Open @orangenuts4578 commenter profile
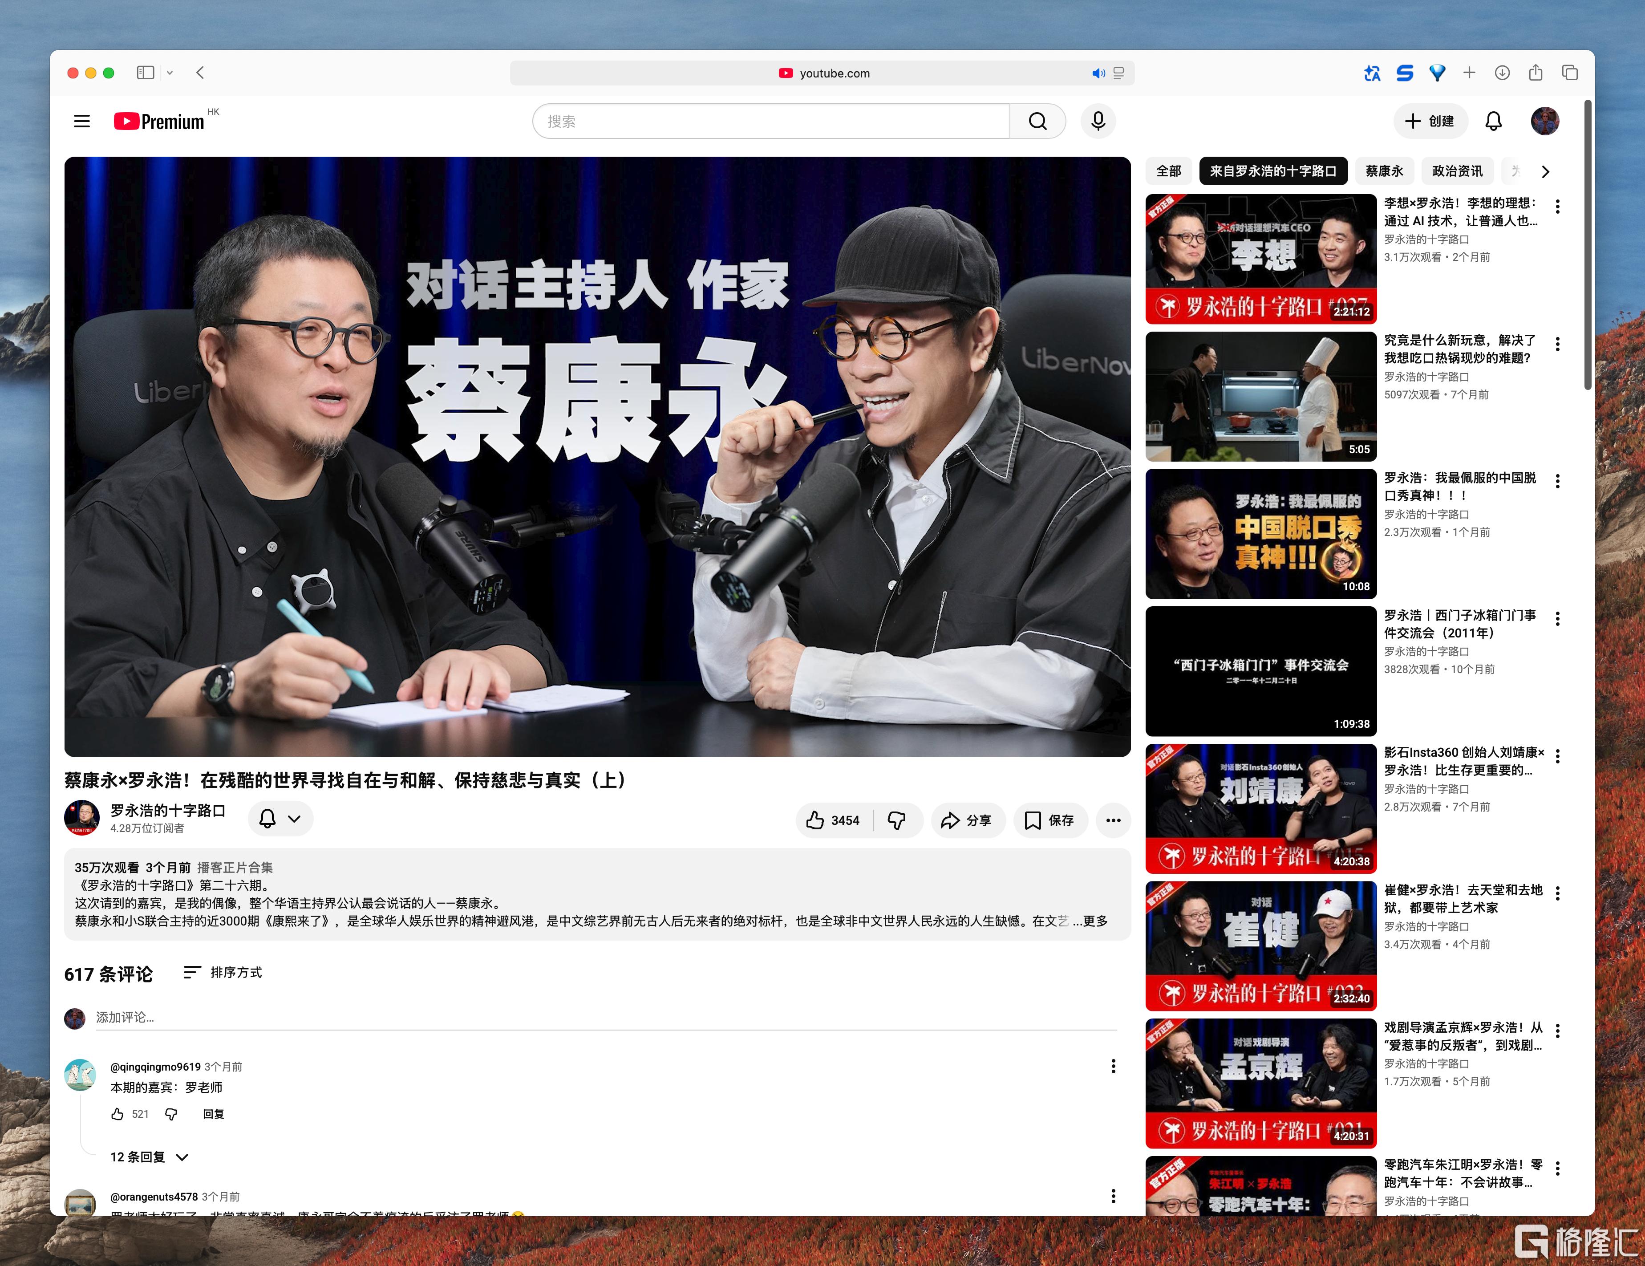The height and width of the screenshot is (1266, 1645). [154, 1196]
